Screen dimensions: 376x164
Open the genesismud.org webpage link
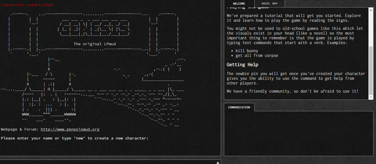70,129
